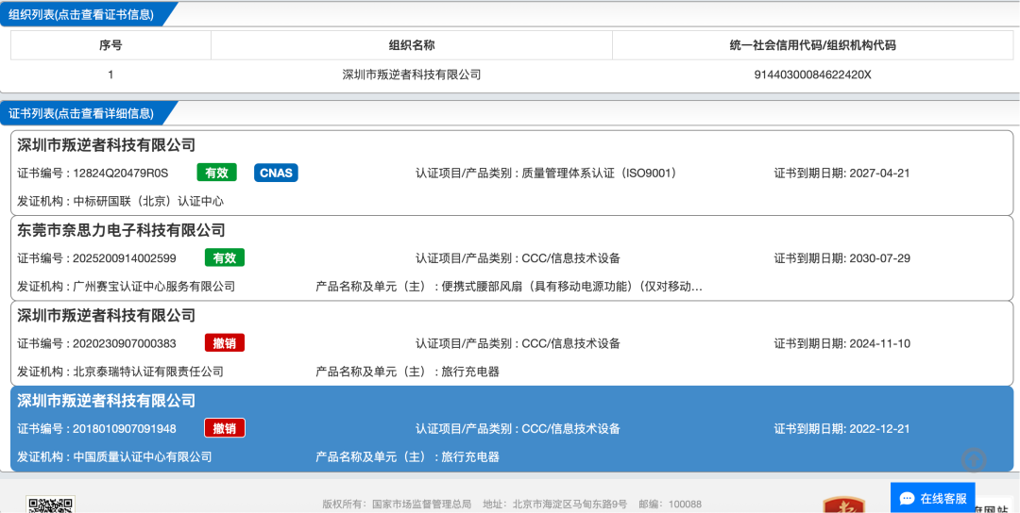Viewport: 1020px width, 513px height.
Task: Click the chat bubble icon in 在线客服
Action: [x=907, y=498]
